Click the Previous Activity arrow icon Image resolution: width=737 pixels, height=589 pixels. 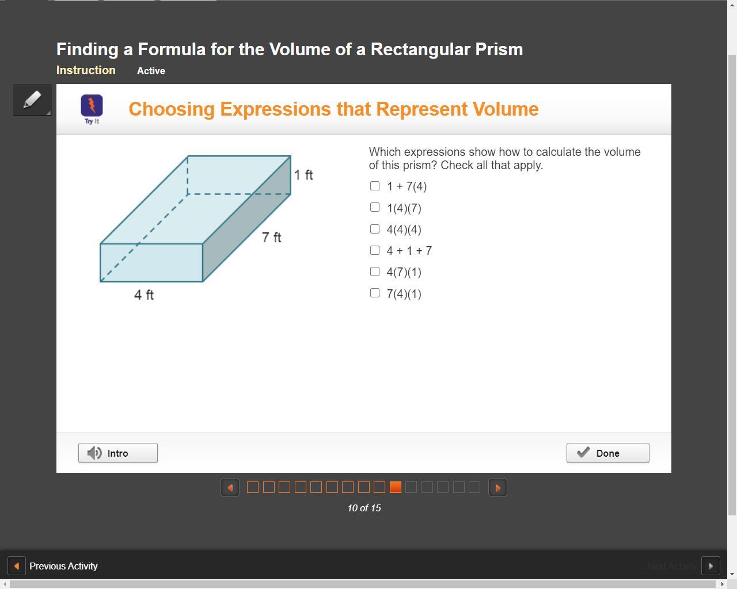point(16,566)
